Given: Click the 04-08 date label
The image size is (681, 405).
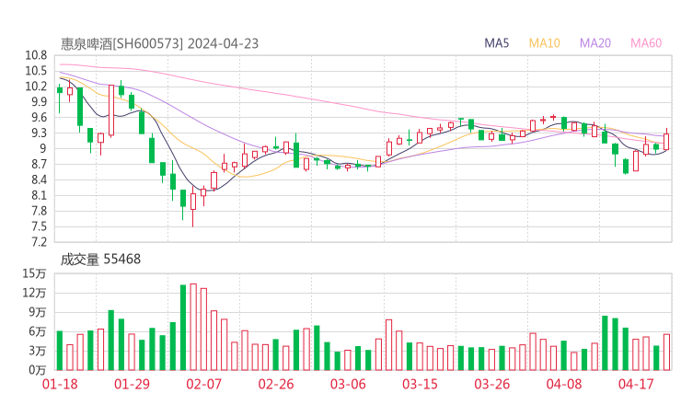Looking at the screenshot, I should point(564,384).
